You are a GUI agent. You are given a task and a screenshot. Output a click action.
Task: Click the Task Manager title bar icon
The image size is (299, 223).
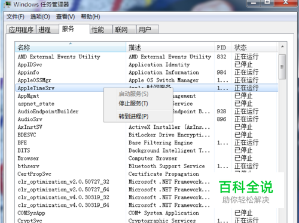point(7,4)
